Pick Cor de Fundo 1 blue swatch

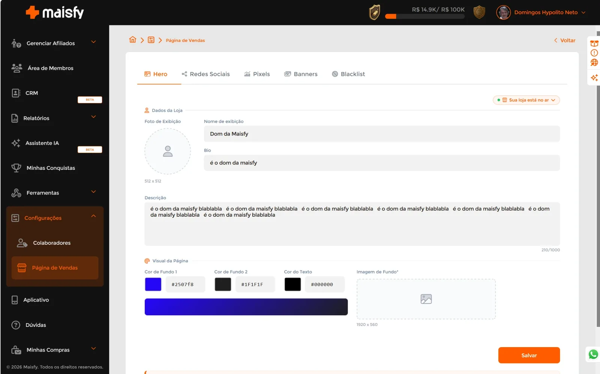(x=153, y=284)
